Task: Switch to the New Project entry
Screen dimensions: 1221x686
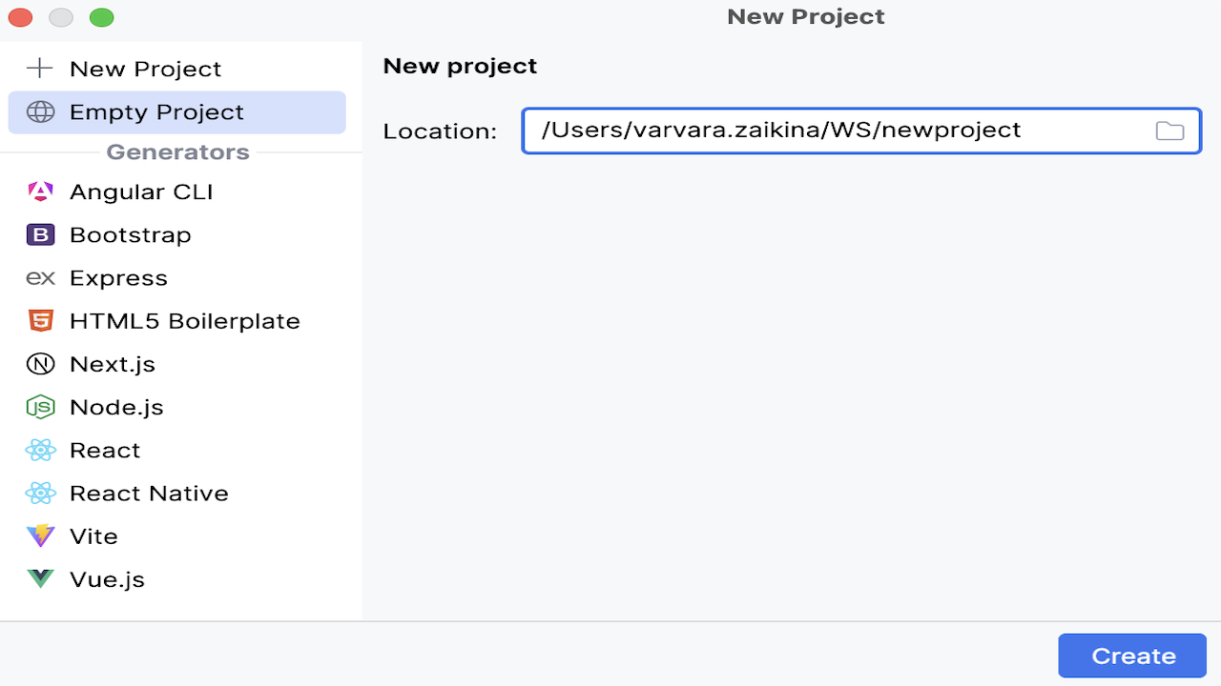Action: point(144,68)
